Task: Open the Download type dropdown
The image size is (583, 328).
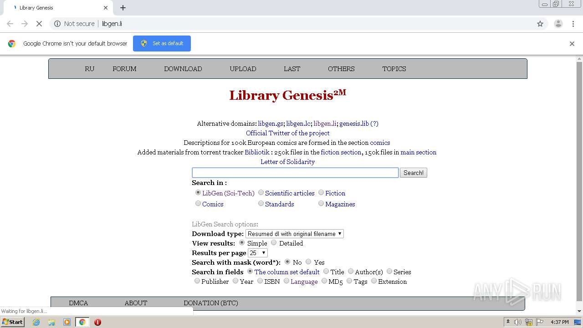Action: (x=295, y=234)
